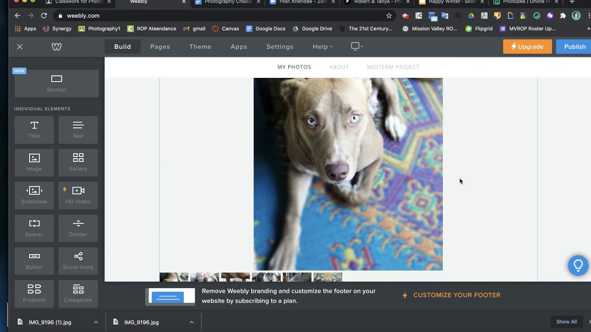
Task: Bookmark this page with star icon
Action: click(389, 16)
